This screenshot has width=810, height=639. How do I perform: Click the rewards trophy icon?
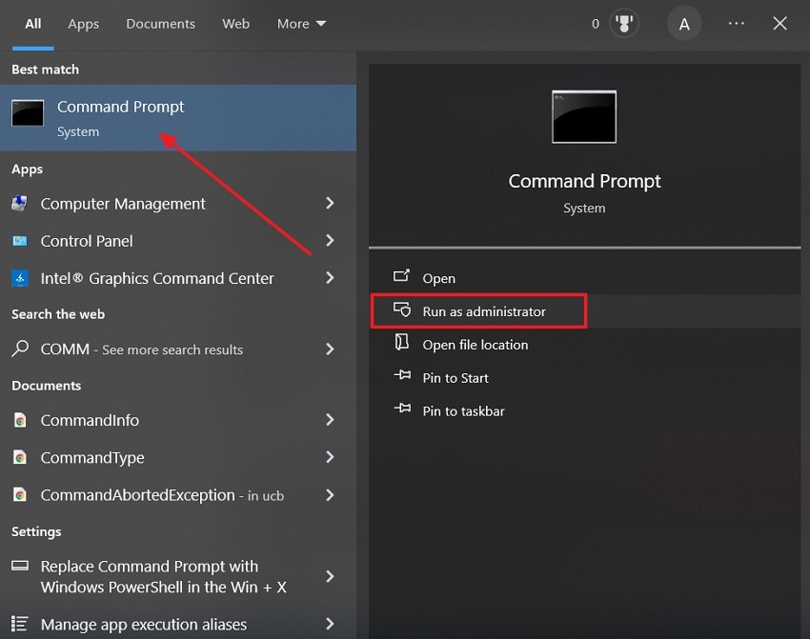[624, 23]
